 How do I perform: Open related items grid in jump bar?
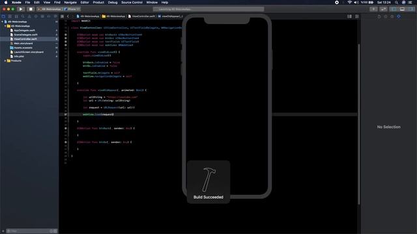point(63,16)
